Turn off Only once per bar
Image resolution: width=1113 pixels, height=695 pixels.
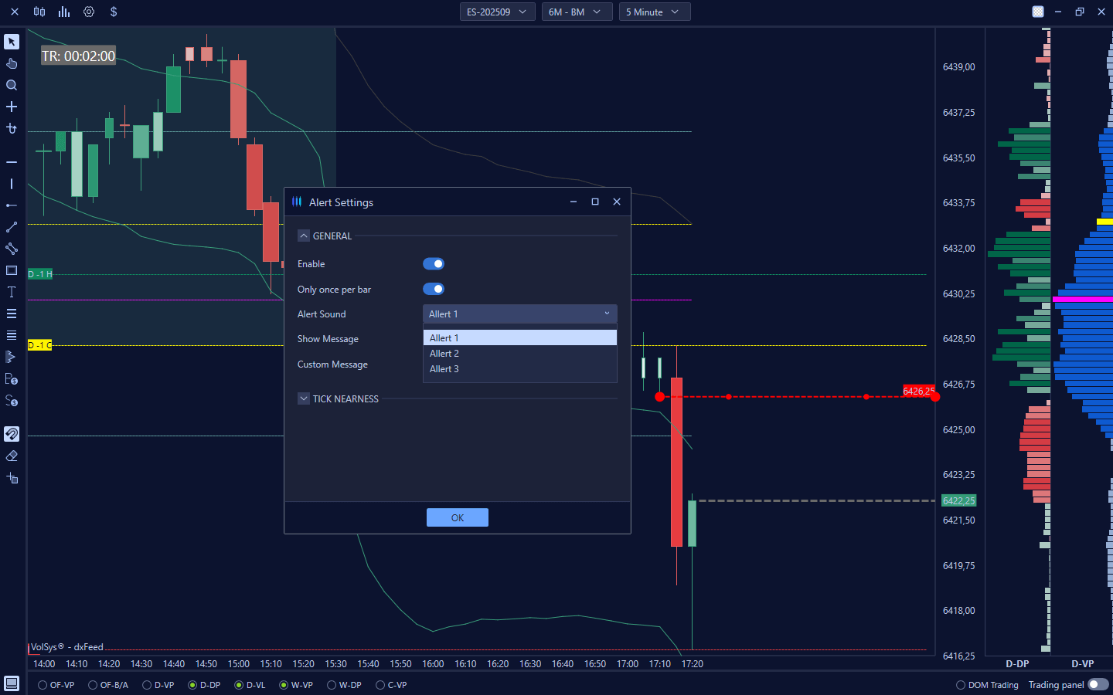[x=434, y=290]
